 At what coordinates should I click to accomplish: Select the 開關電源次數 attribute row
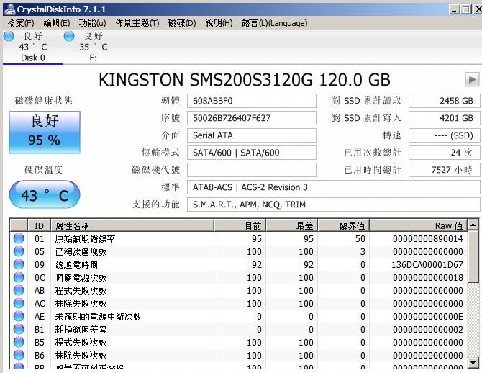pos(239,277)
